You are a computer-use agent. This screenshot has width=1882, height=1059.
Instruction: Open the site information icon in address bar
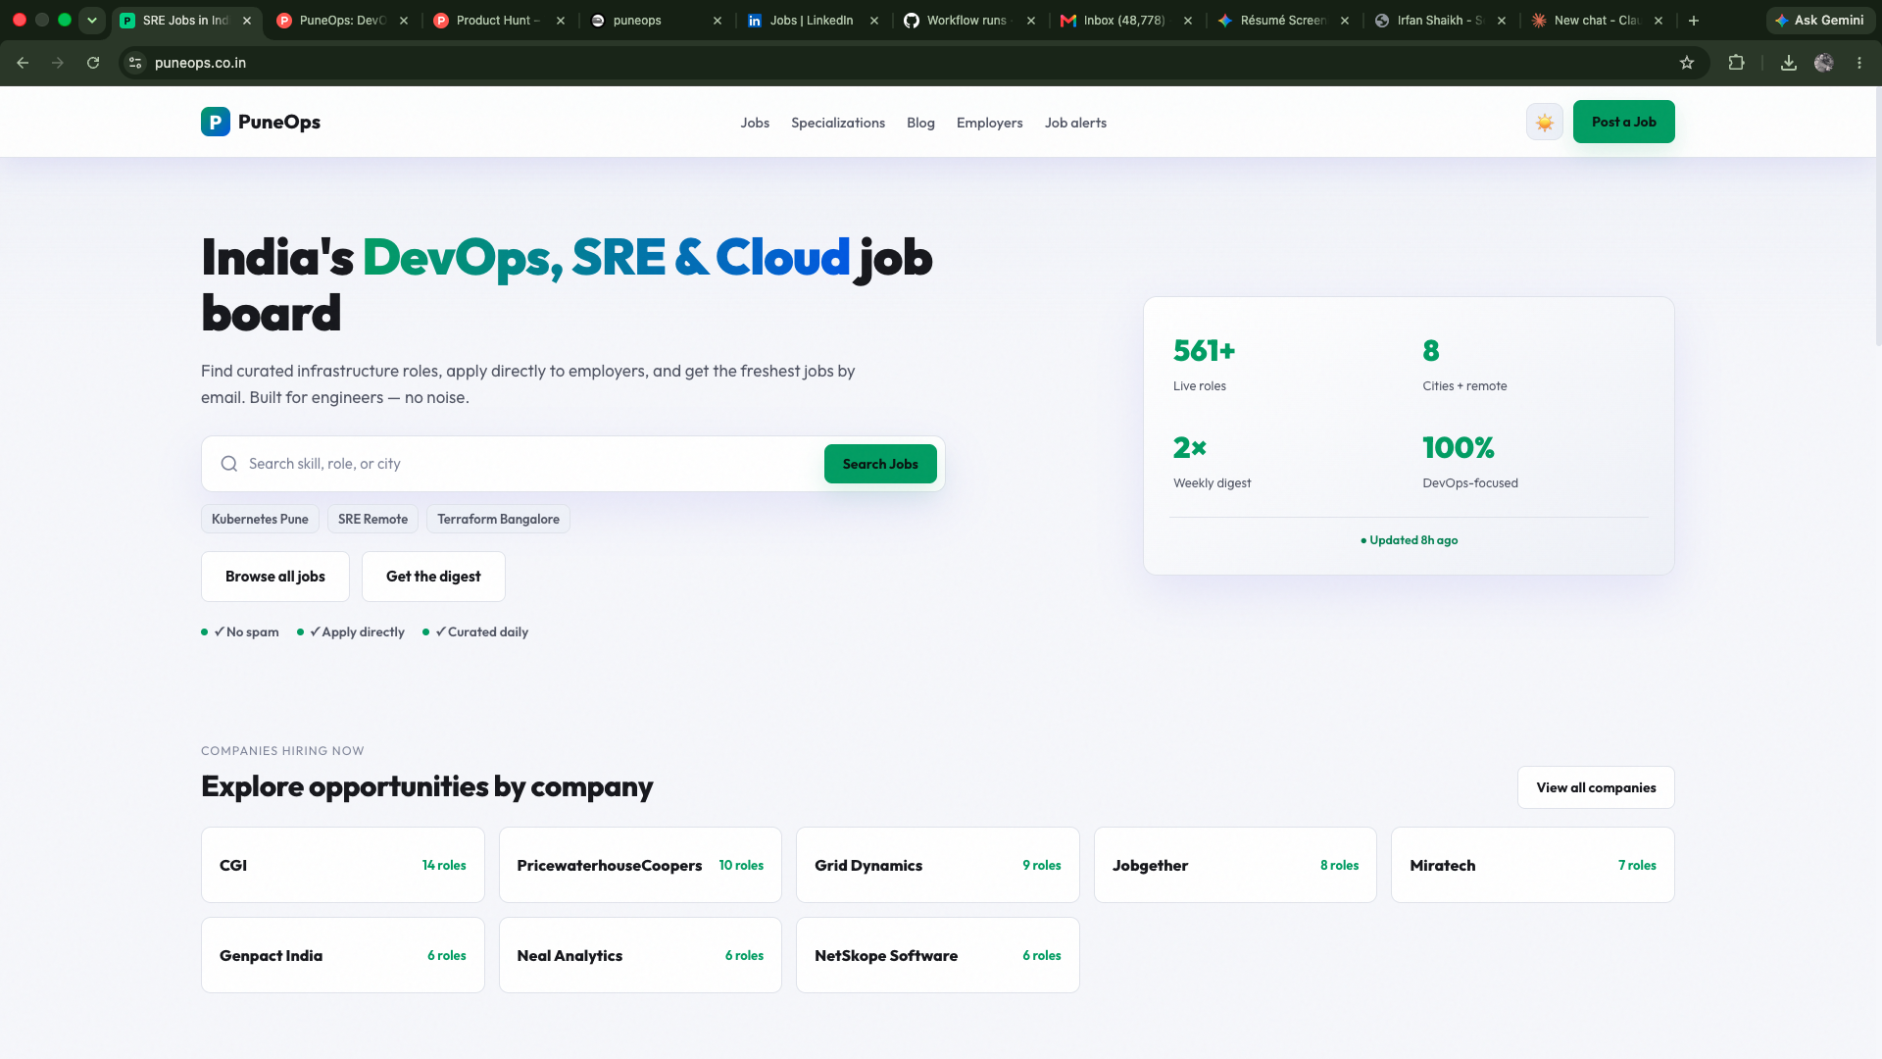[135, 63]
